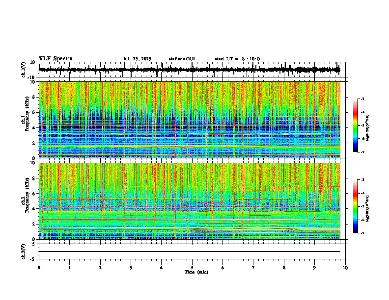Click the ch.1 voltage waveform trace
This screenshot has height=300, width=389.
[189, 70]
